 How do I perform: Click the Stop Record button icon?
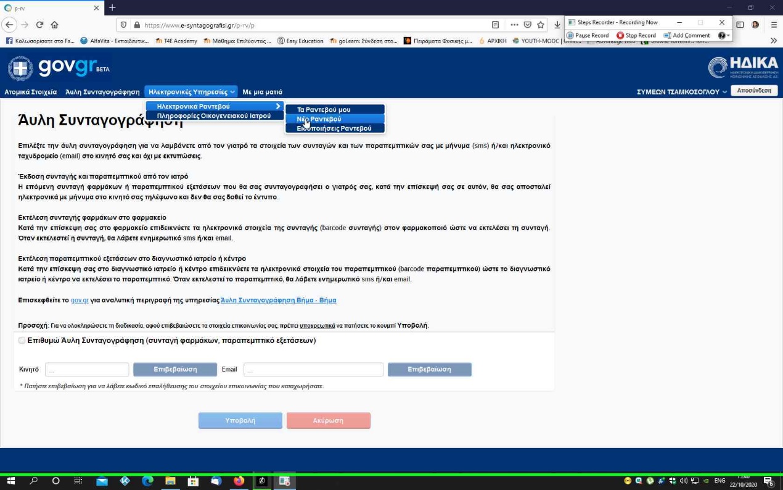pos(620,36)
